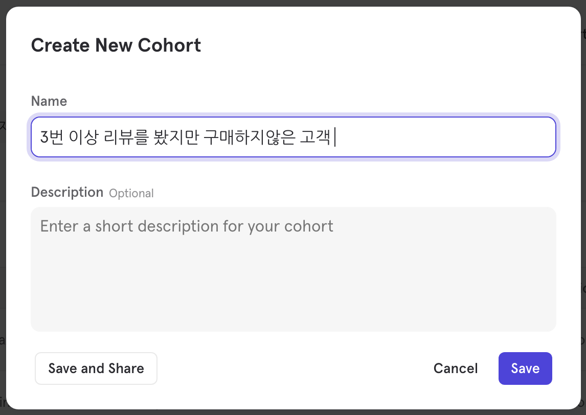
Task: Click empty space right of name text
Action: click(445, 137)
